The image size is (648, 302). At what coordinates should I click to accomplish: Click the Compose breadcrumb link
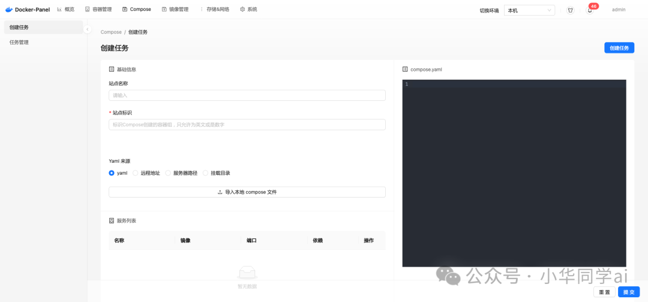click(x=111, y=32)
